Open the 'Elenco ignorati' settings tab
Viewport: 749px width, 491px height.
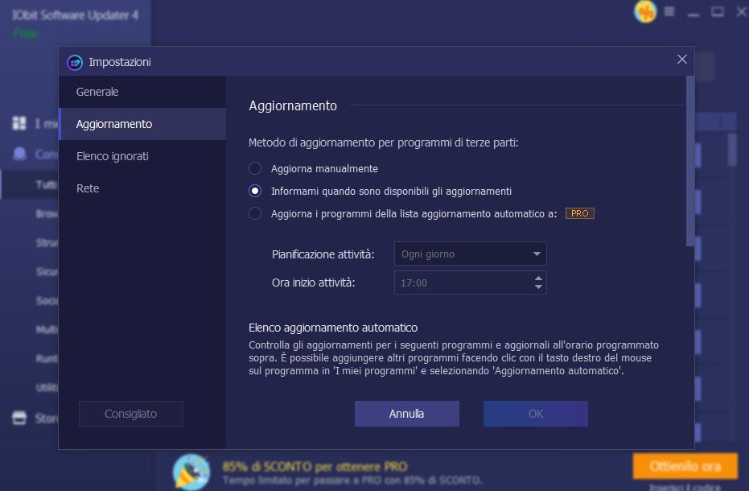click(113, 156)
